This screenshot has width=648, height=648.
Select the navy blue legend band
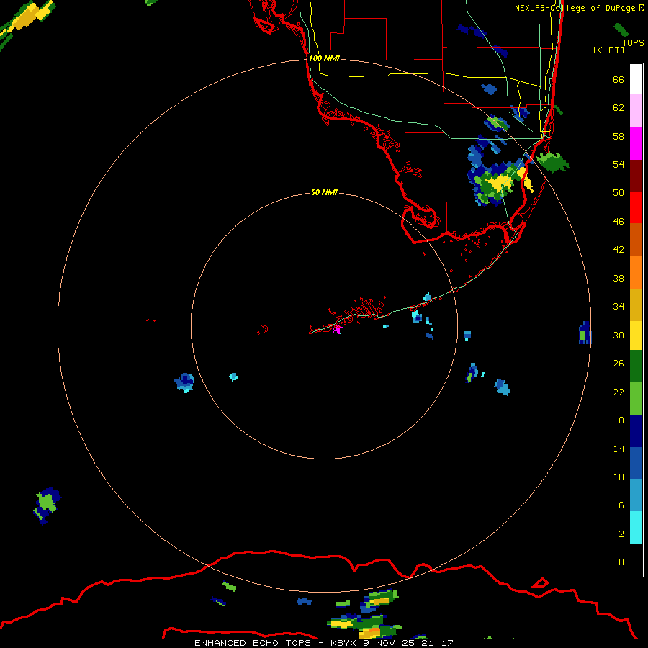(636, 431)
